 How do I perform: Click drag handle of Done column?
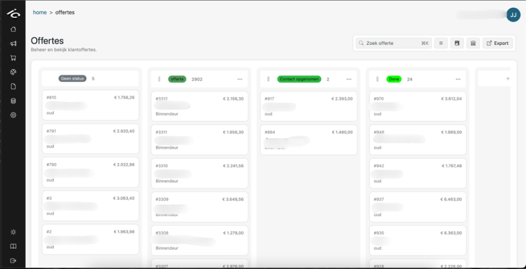tap(378, 79)
